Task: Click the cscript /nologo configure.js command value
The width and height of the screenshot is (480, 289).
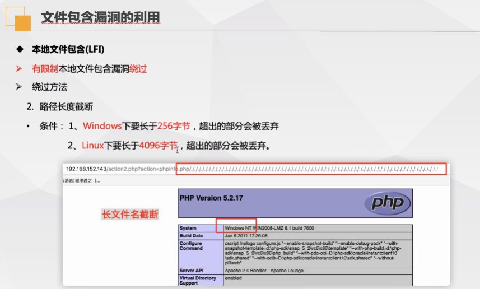Action: click(x=313, y=253)
